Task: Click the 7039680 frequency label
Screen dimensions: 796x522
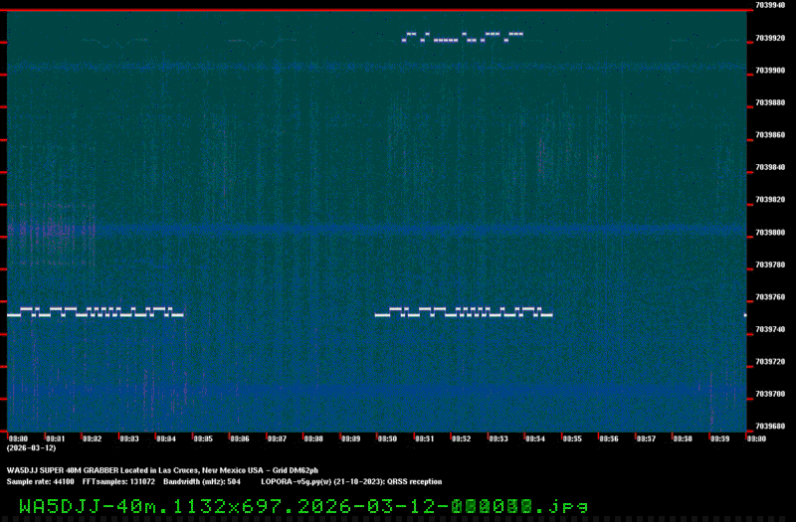Action: pos(770,427)
